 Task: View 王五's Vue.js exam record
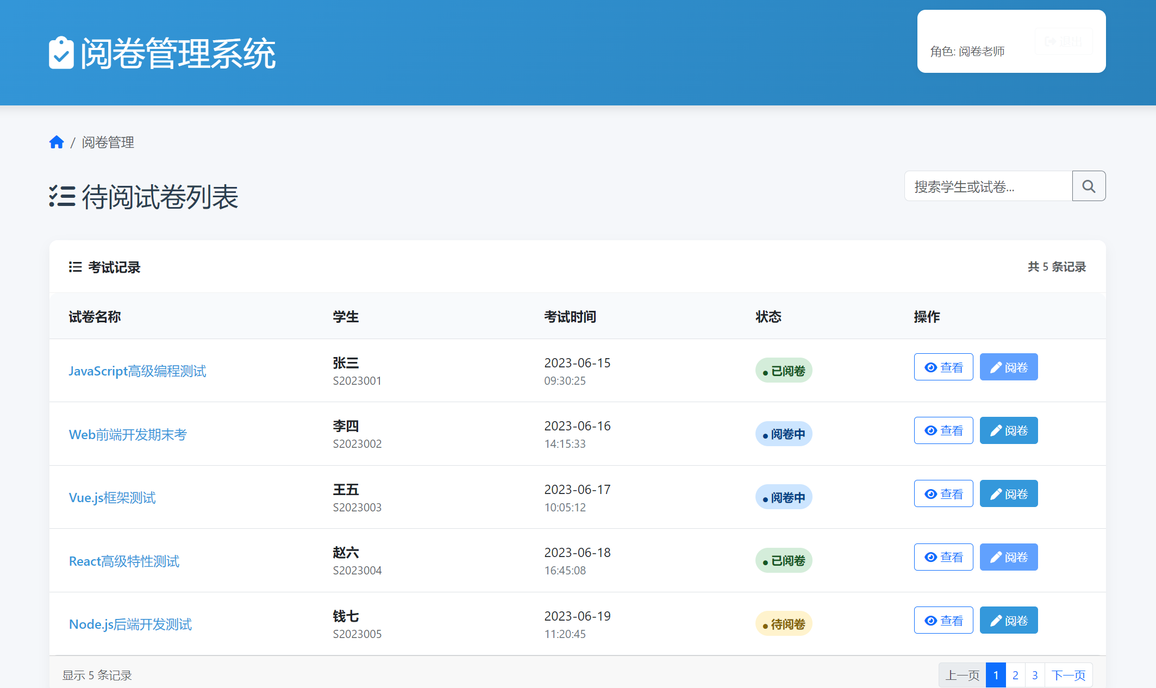point(943,494)
